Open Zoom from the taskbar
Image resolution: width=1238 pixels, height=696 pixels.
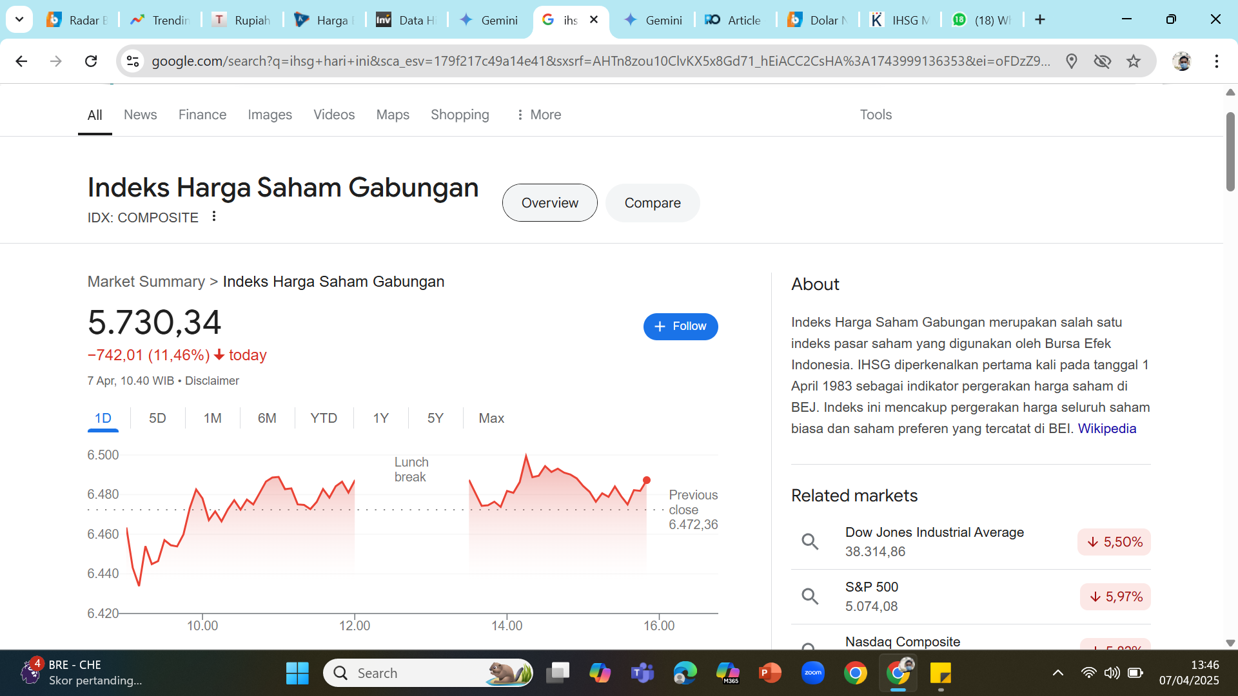click(x=813, y=672)
